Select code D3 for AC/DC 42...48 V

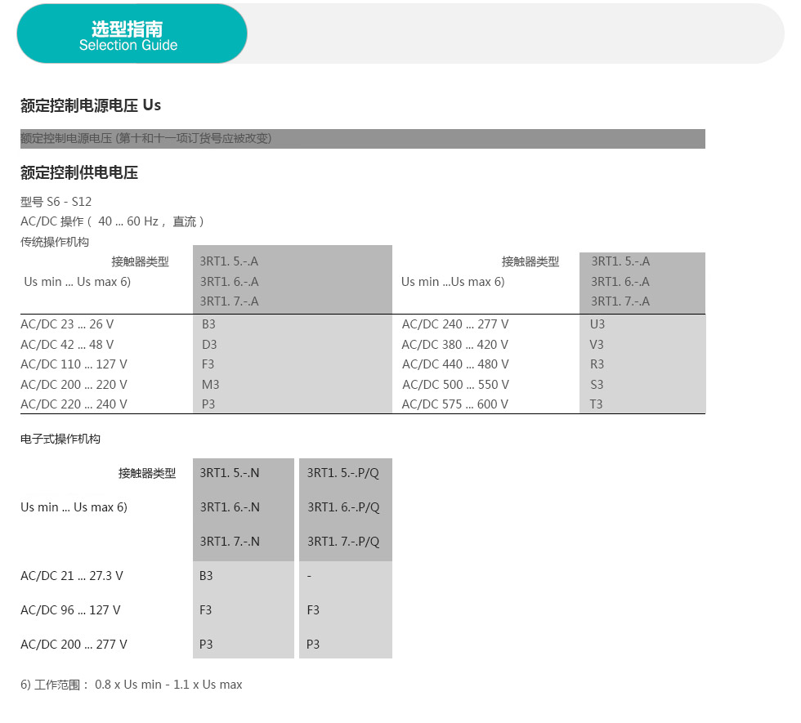209,345
